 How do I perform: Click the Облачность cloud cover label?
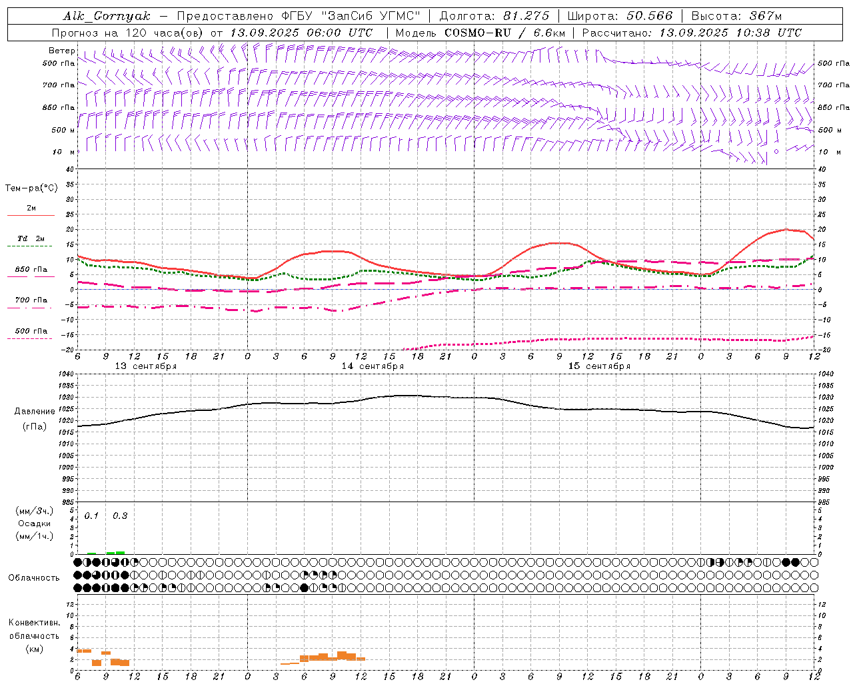click(34, 578)
